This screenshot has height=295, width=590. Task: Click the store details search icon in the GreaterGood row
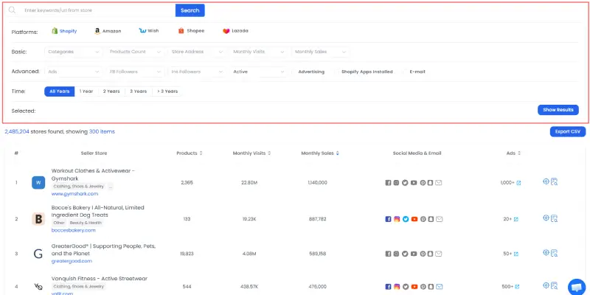(555, 253)
